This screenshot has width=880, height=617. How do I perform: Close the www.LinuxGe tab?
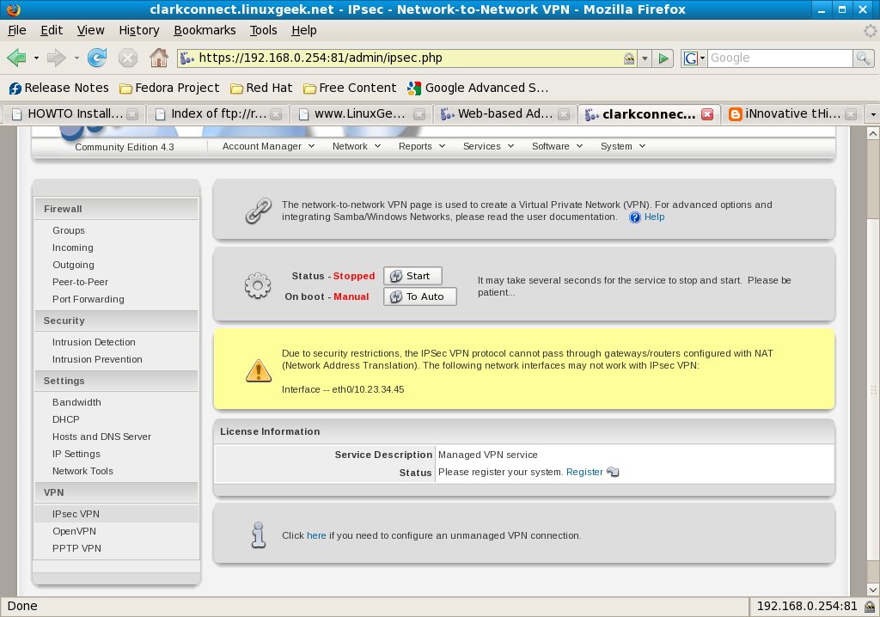(x=419, y=114)
